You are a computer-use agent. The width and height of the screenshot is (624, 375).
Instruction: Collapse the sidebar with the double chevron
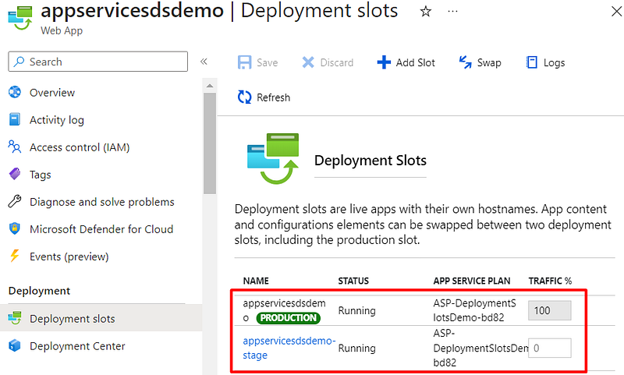204,62
